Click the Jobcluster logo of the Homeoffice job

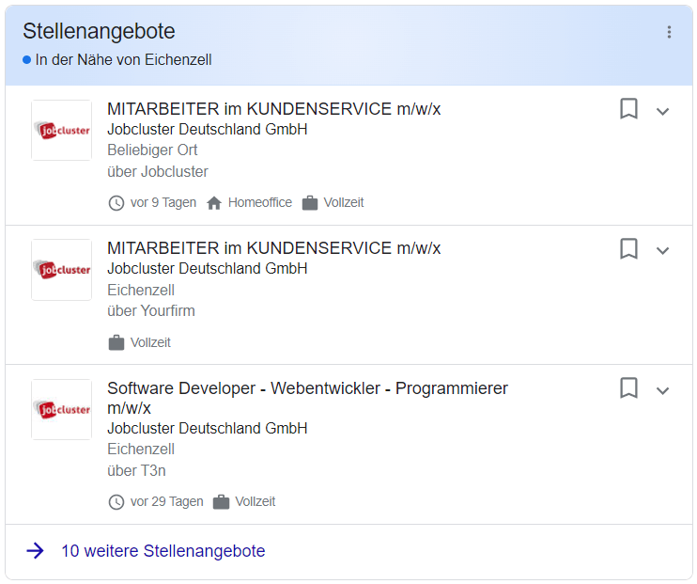61,131
